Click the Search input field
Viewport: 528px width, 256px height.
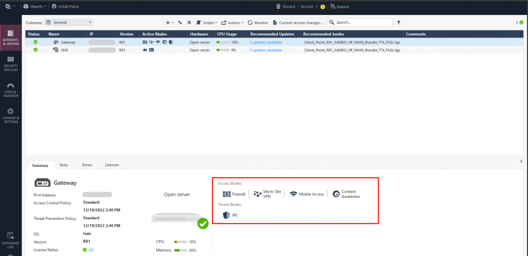[364, 23]
